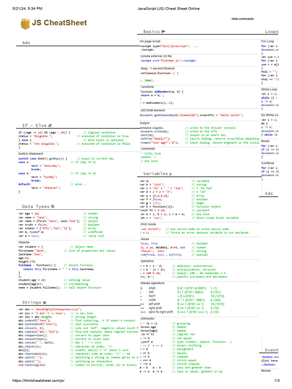Select the Data Types section heading
This screenshot has width=292, height=389.
point(36,206)
